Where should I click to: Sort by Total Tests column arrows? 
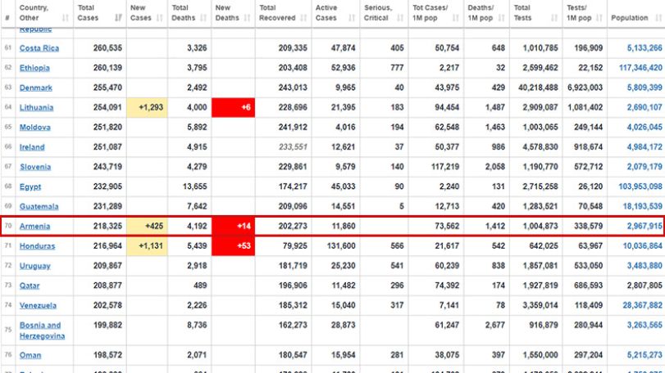[x=554, y=18]
